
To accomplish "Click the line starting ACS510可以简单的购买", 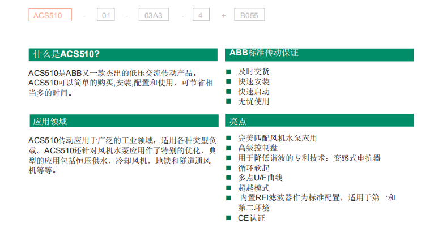I will pyautogui.click(x=121, y=83).
